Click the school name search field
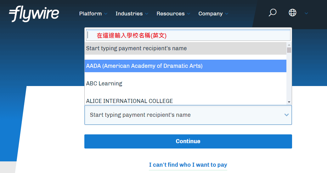Viewport: 327px width, 173px height. point(188,35)
